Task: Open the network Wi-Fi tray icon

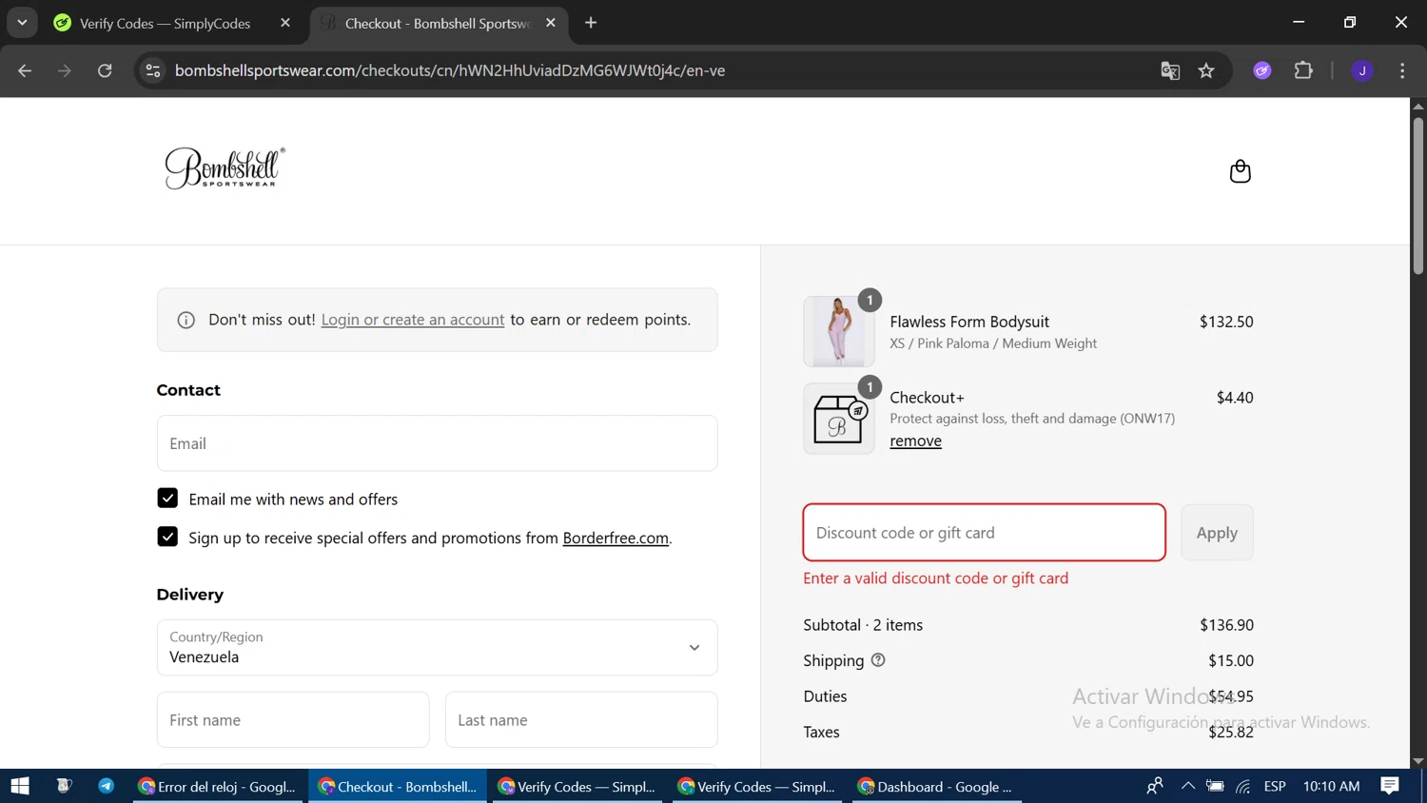Action: point(1243,786)
